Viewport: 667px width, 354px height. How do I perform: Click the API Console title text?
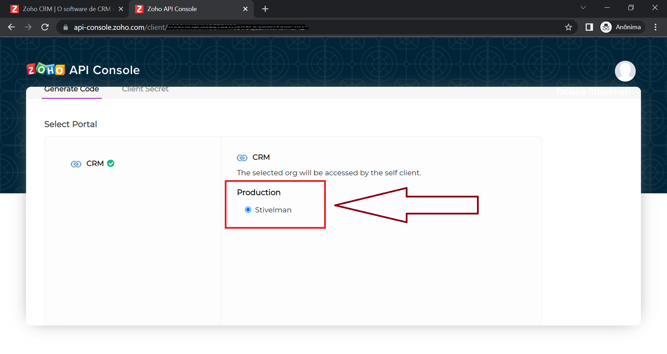[105, 70]
